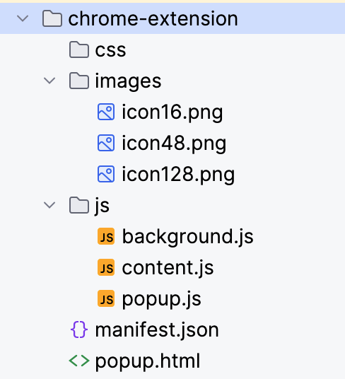Image resolution: width=345 pixels, height=379 pixels.
Task: Select the manifest.json file name
Action: 157,330
